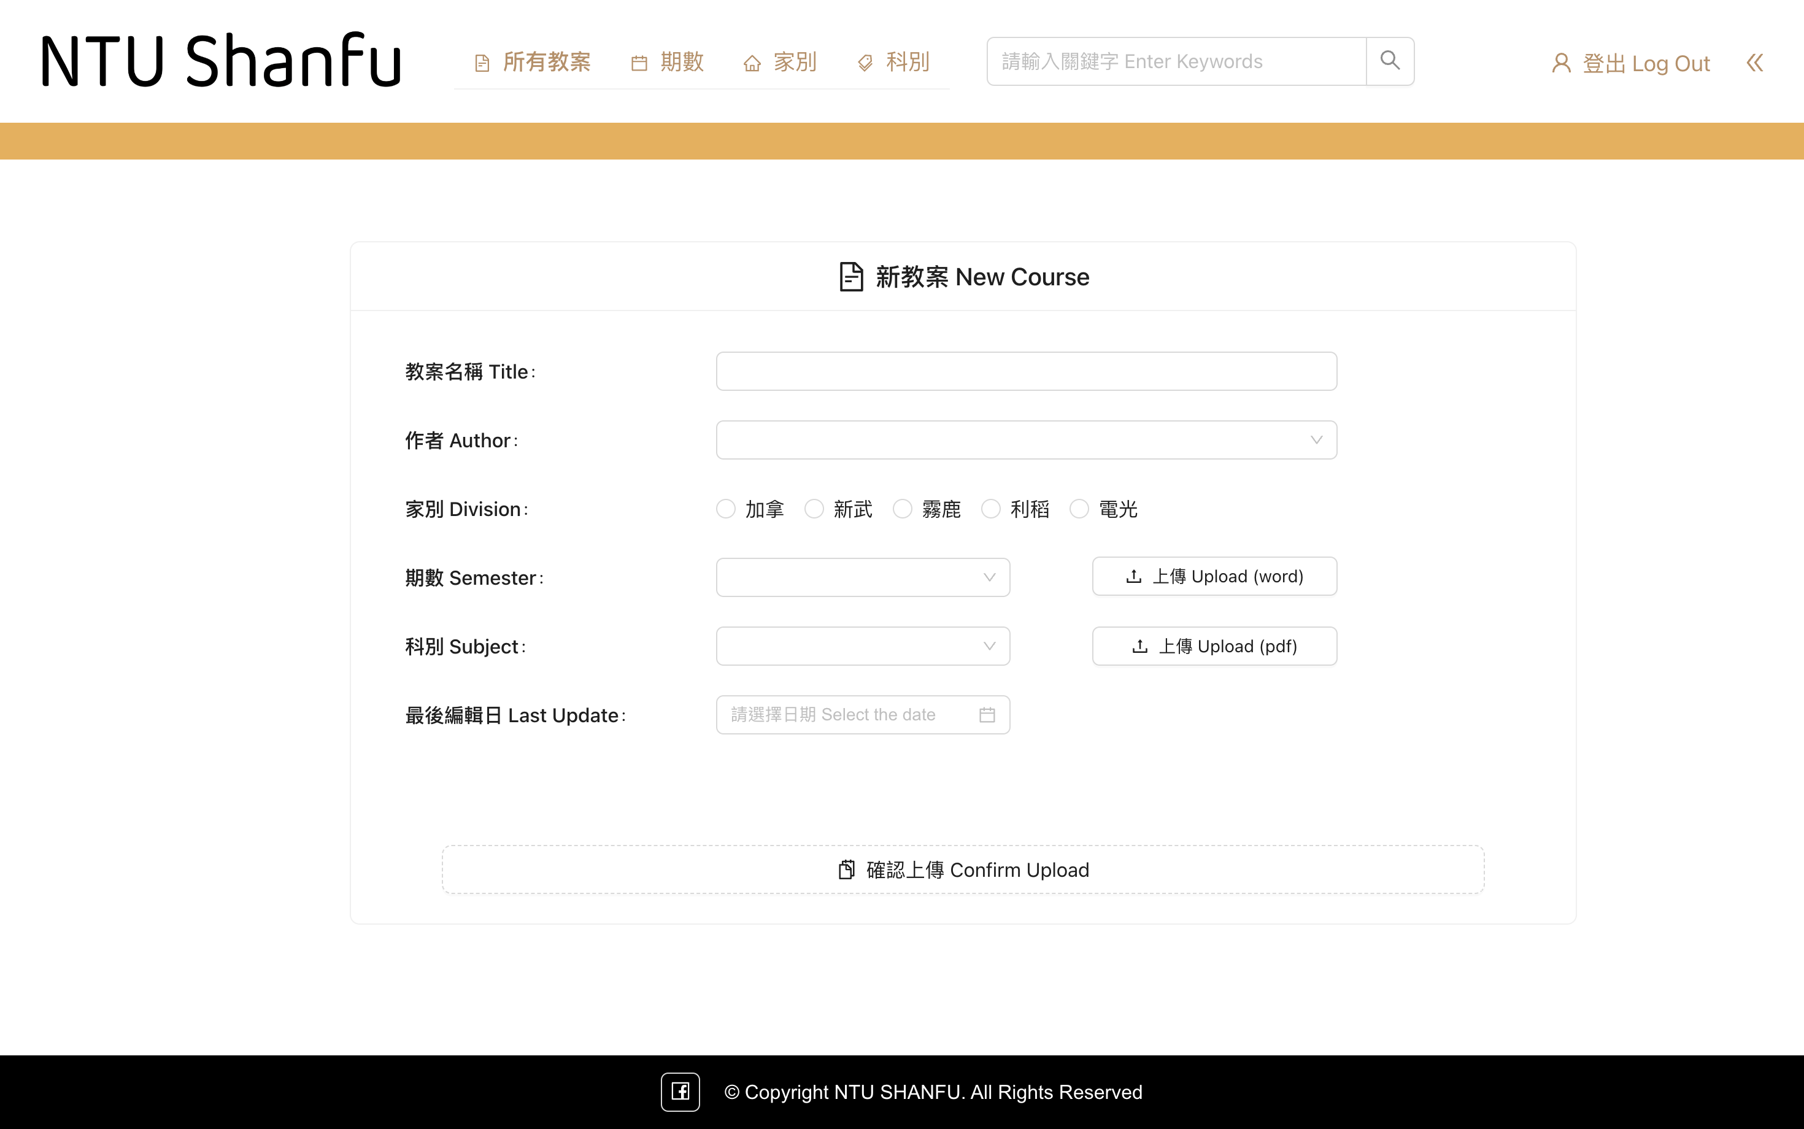Expand the Author dropdown
The height and width of the screenshot is (1129, 1804).
(1026, 440)
